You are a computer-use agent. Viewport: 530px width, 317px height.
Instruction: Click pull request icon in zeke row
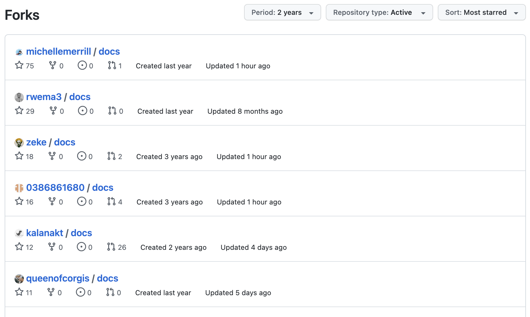point(111,156)
